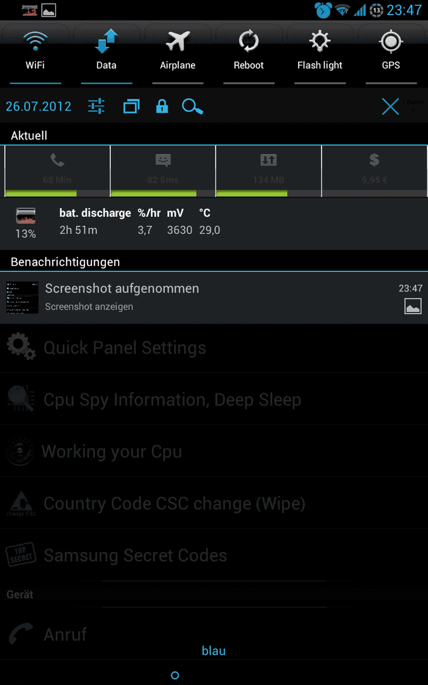Tap the magnifier search icon
Screen dimensions: 428x685
tap(193, 106)
